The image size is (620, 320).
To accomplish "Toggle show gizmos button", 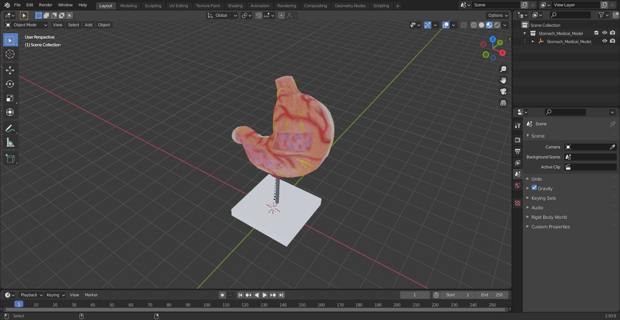I will click(428, 25).
